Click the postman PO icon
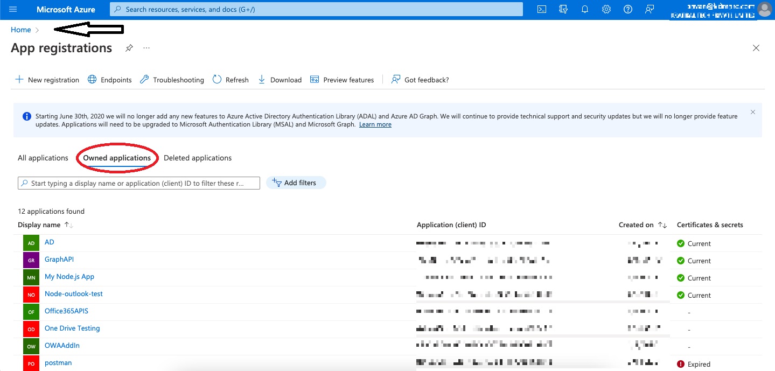This screenshot has width=775, height=371. point(31,363)
